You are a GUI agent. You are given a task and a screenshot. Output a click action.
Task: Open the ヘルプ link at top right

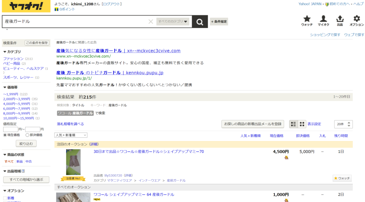coord(358,4)
